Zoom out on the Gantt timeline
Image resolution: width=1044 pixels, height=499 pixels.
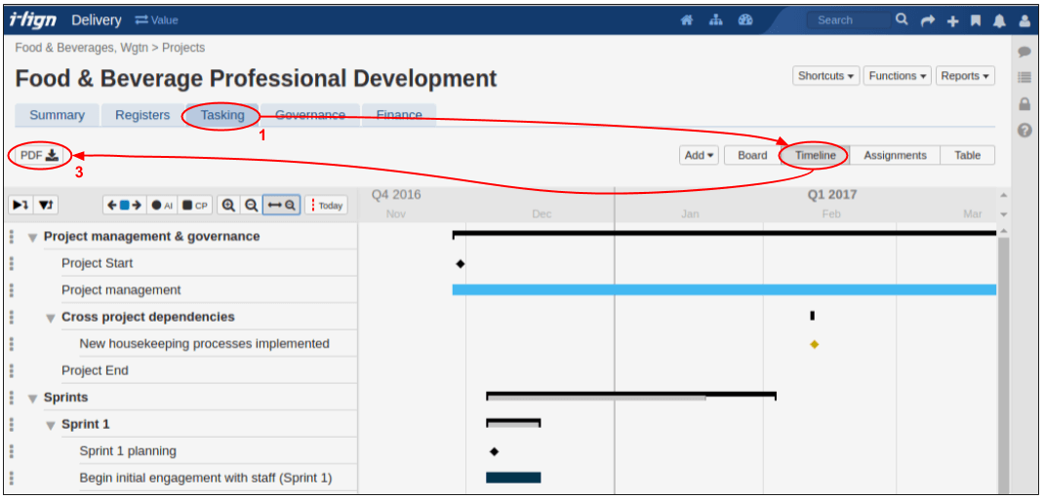click(251, 206)
